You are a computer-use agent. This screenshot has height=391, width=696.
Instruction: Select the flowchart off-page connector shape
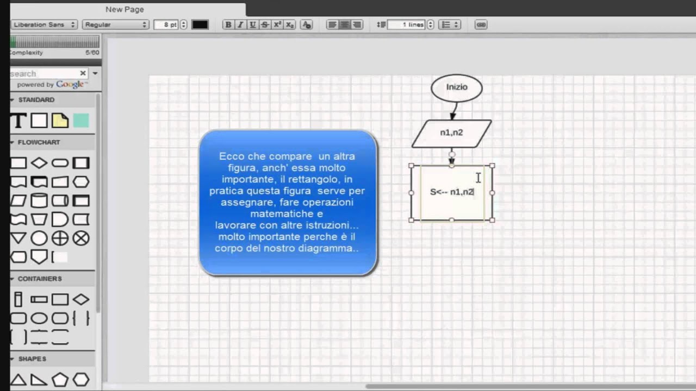[x=39, y=257]
